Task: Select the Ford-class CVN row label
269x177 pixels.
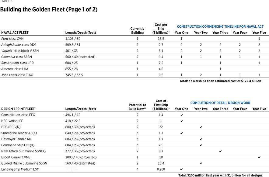Action: point(12,39)
